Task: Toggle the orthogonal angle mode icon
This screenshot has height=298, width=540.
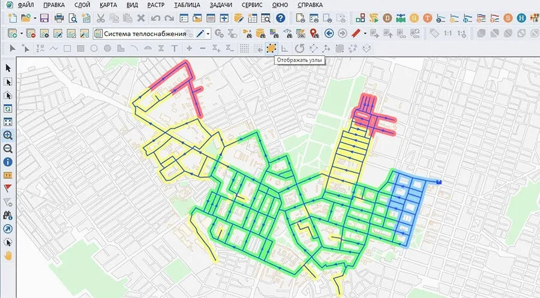Action: (285, 48)
